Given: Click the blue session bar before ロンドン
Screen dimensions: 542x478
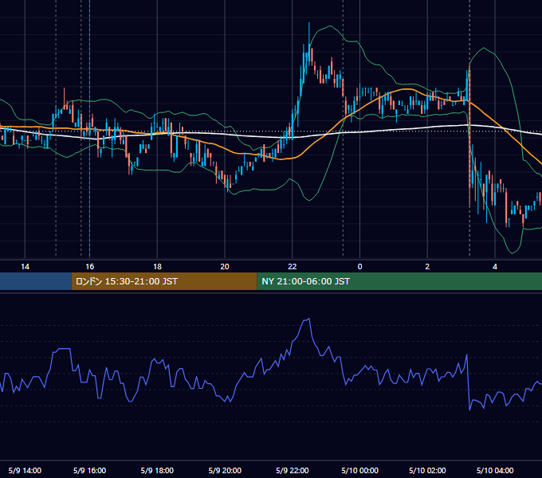Looking at the screenshot, I should [x=36, y=281].
